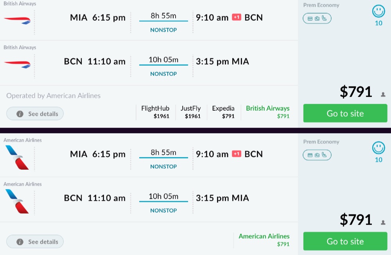Click the passenger icon beside the second $791 price
391x255 pixels.
pyautogui.click(x=383, y=223)
